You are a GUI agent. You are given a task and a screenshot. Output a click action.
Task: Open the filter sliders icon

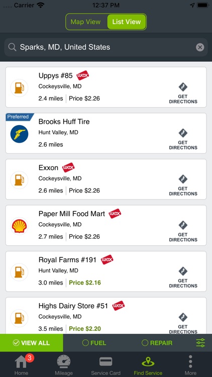[x=200, y=343]
